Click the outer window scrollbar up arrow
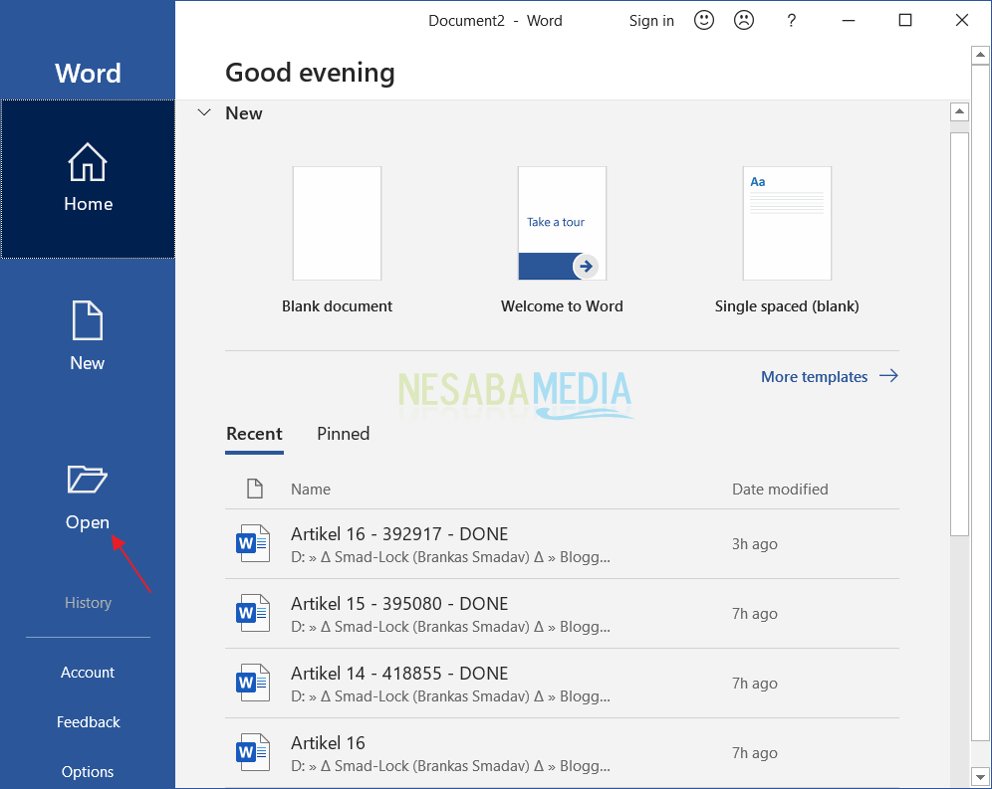Viewport: 992px width, 789px height. 981,55
